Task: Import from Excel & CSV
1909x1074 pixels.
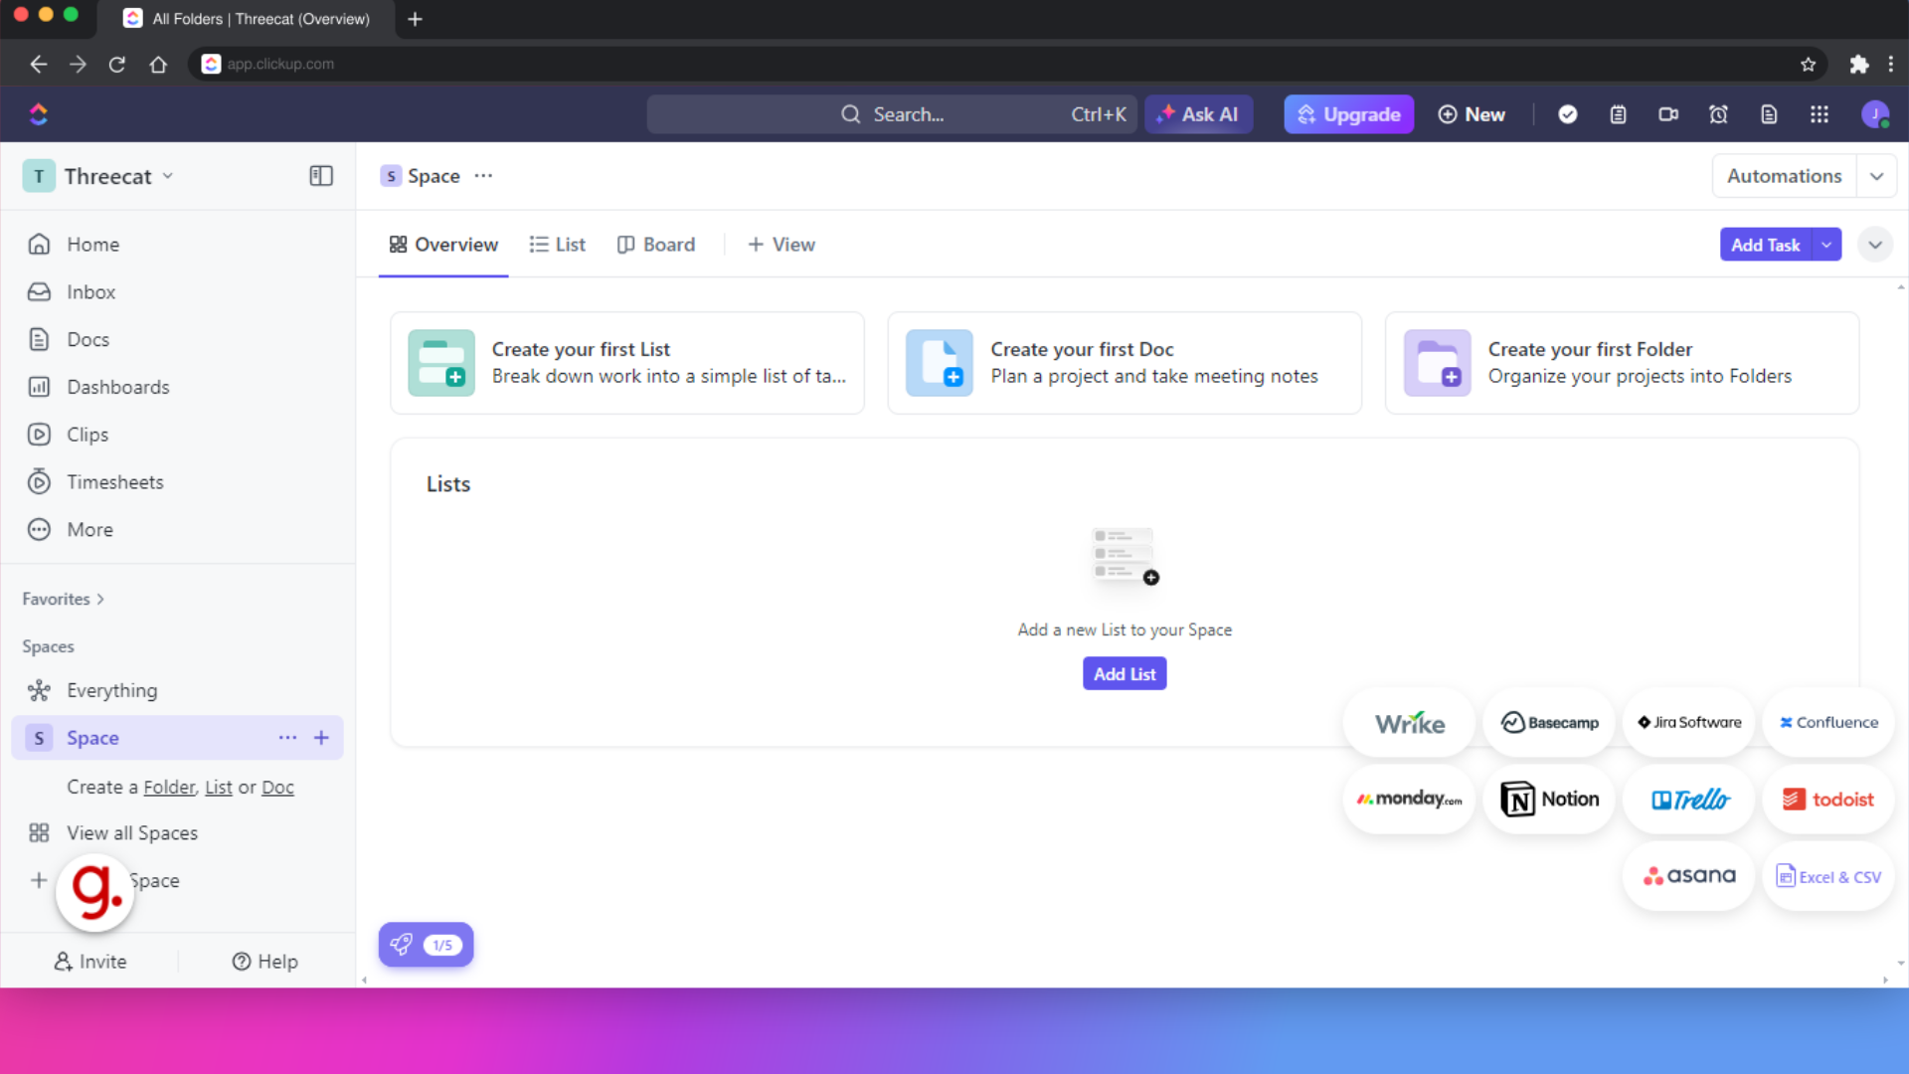Action: tap(1828, 876)
